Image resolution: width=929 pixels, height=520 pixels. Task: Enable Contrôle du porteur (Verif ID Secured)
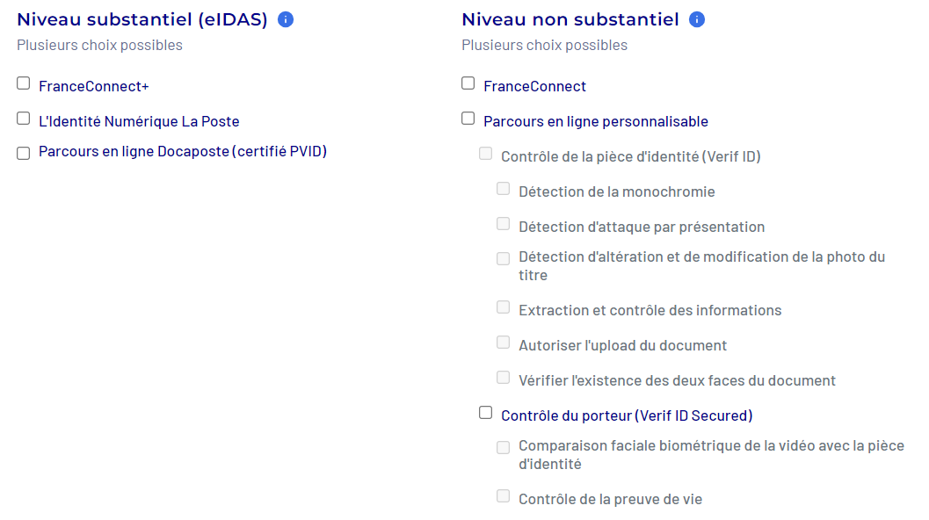tap(486, 413)
